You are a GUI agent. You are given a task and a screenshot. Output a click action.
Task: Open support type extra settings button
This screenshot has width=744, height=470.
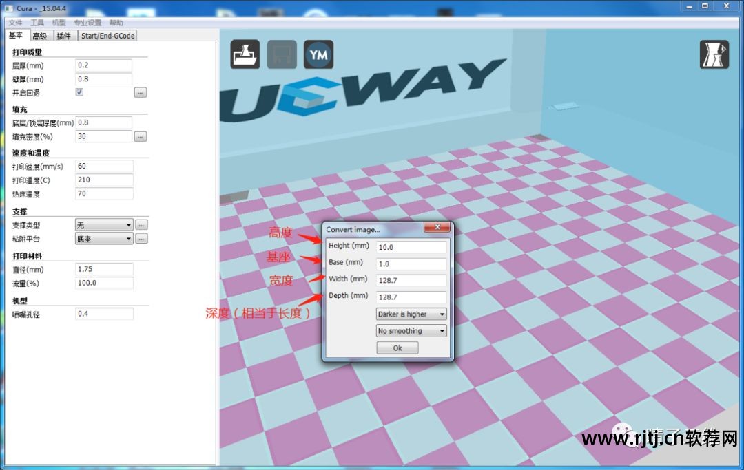(x=141, y=225)
